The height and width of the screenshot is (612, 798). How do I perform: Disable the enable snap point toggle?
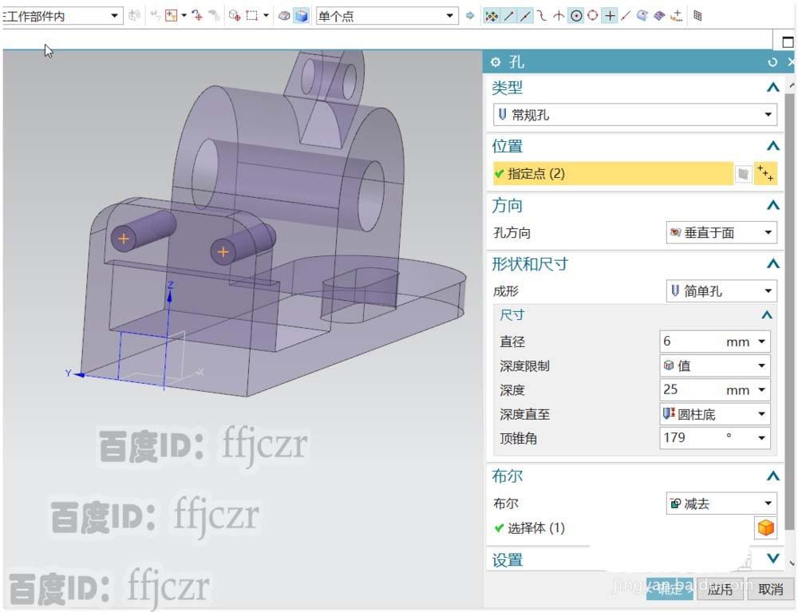(492, 15)
